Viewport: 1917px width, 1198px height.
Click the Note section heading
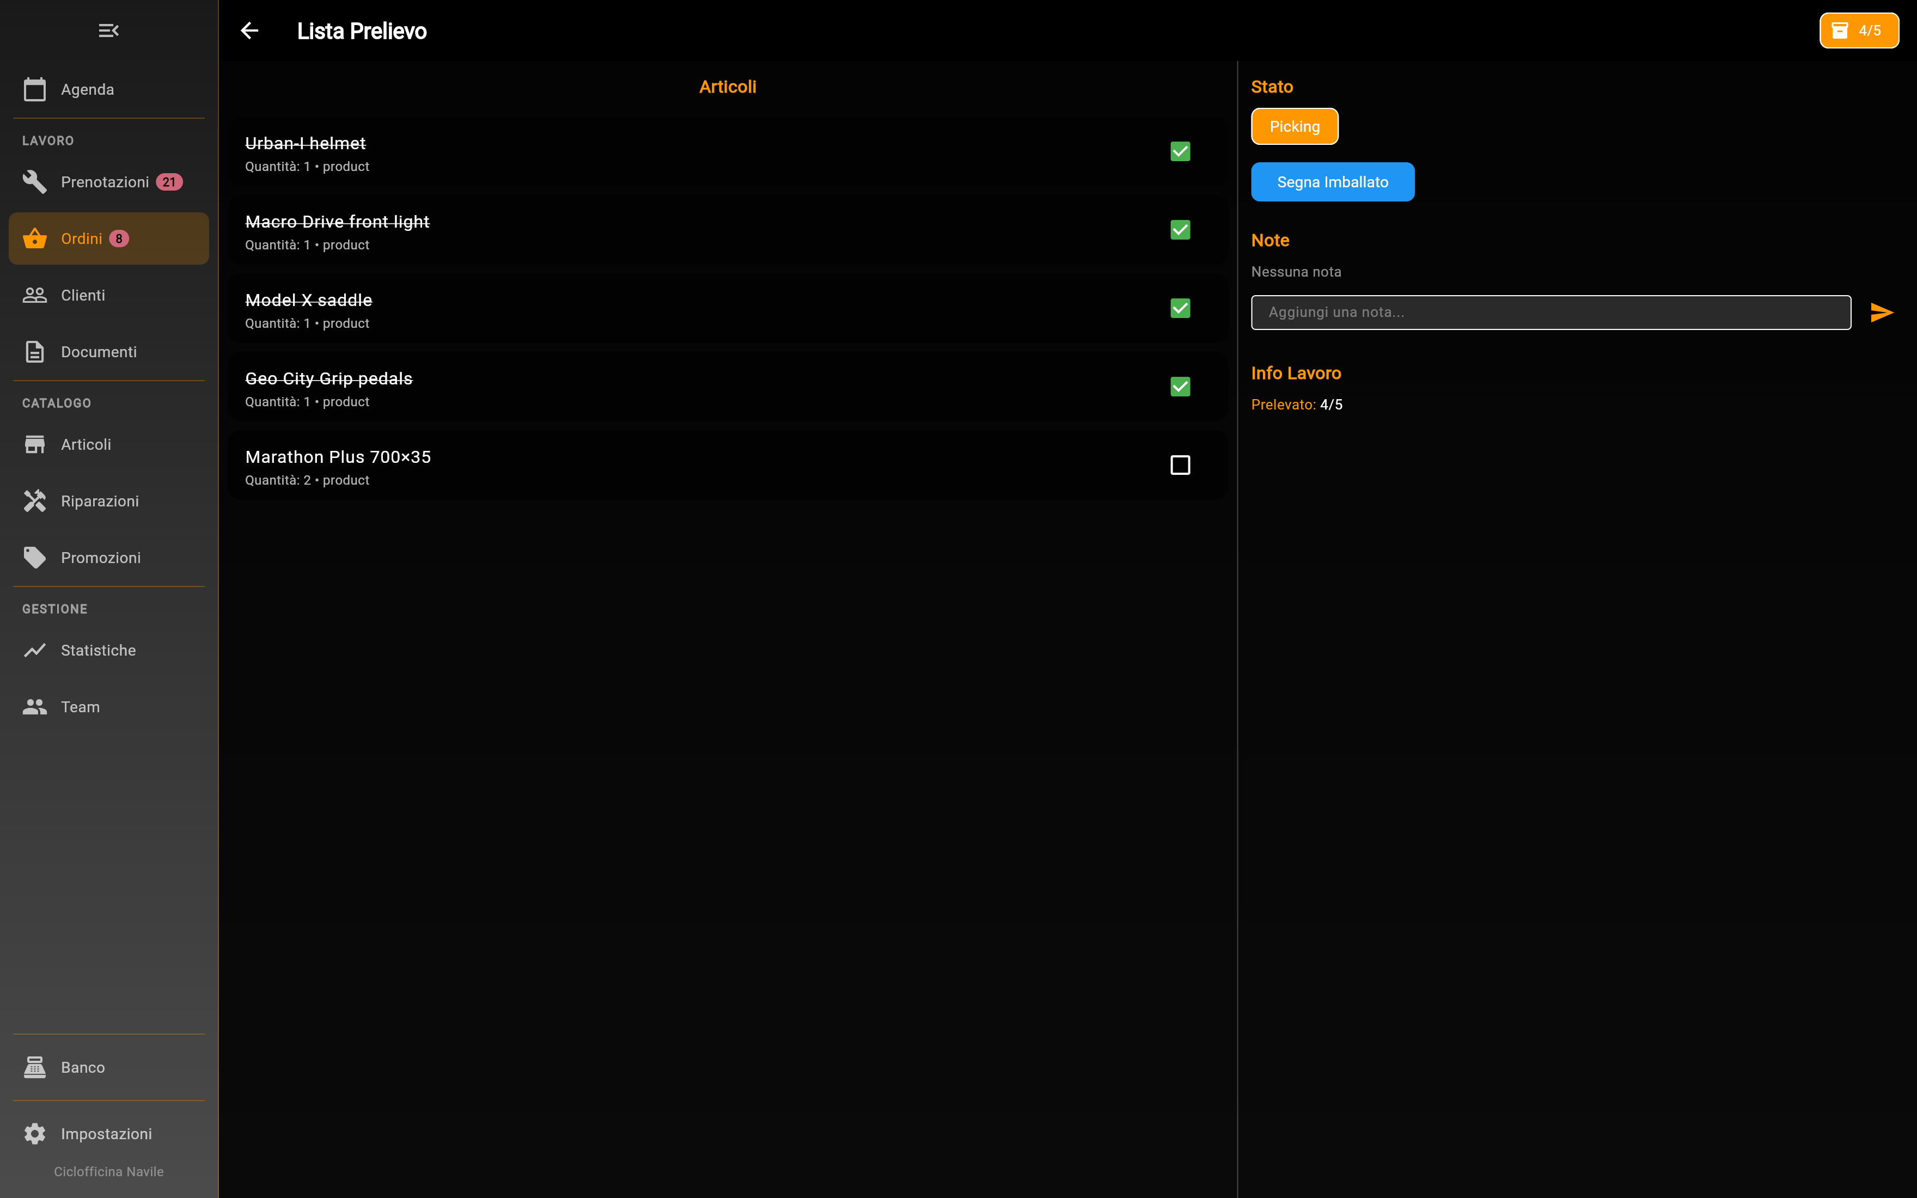[1270, 240]
